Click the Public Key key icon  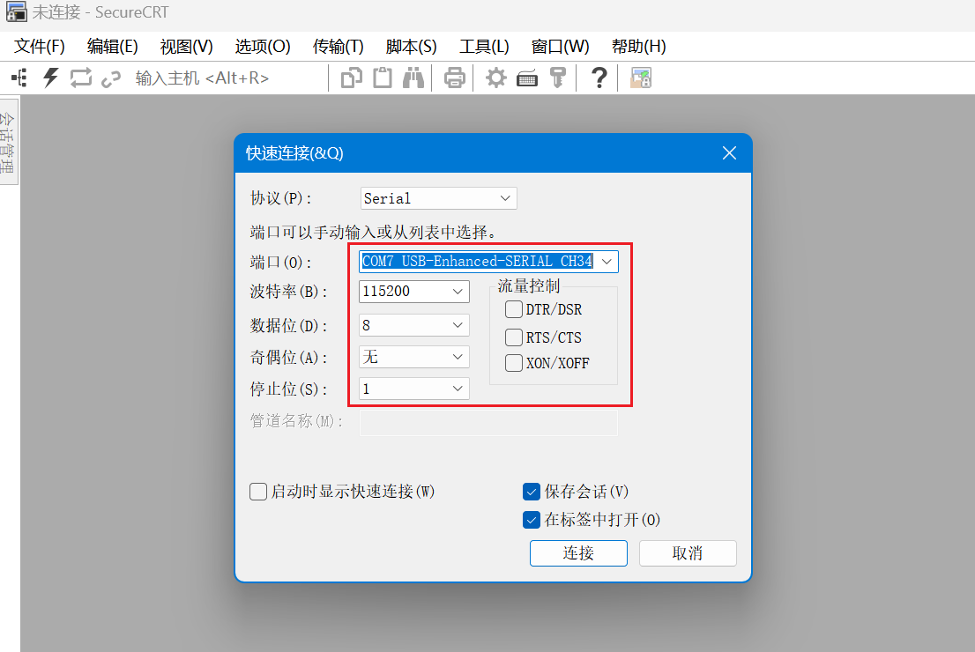tap(558, 78)
